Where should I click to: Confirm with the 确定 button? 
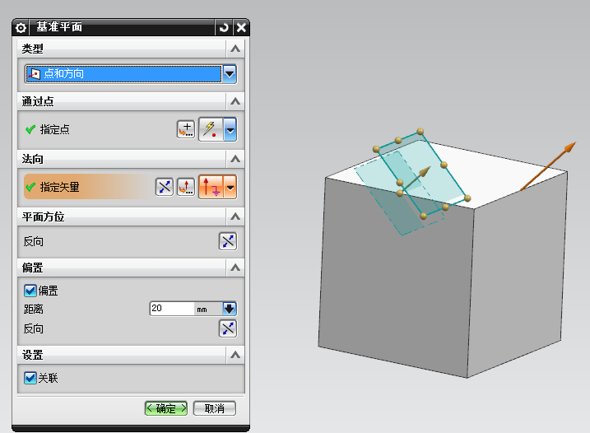[x=166, y=408]
